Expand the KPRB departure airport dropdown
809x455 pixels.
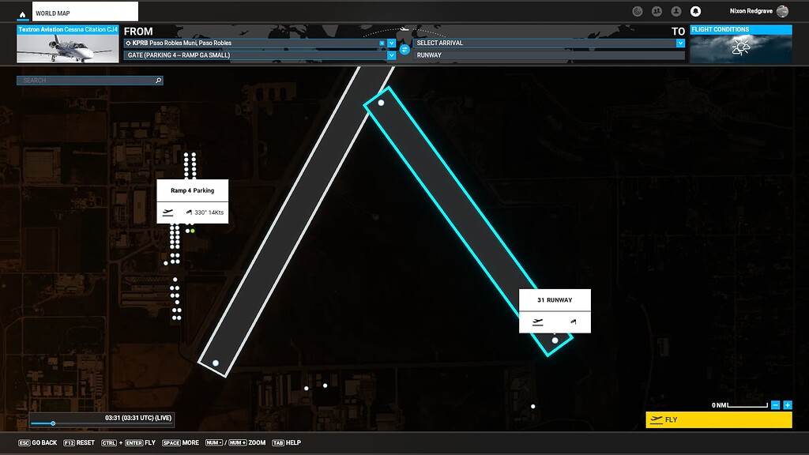pos(390,42)
